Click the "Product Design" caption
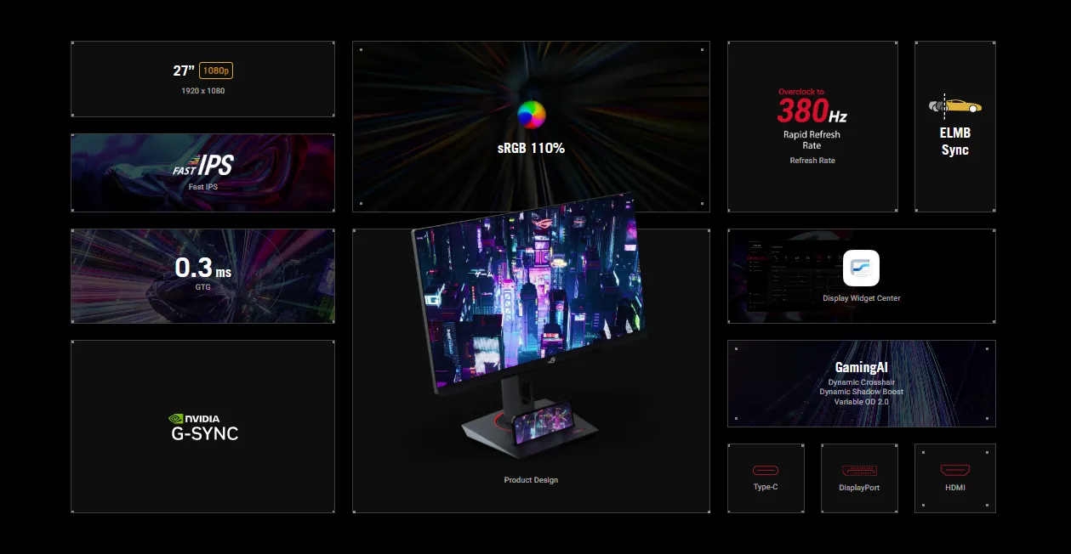The height and width of the screenshot is (554, 1071). [531, 480]
